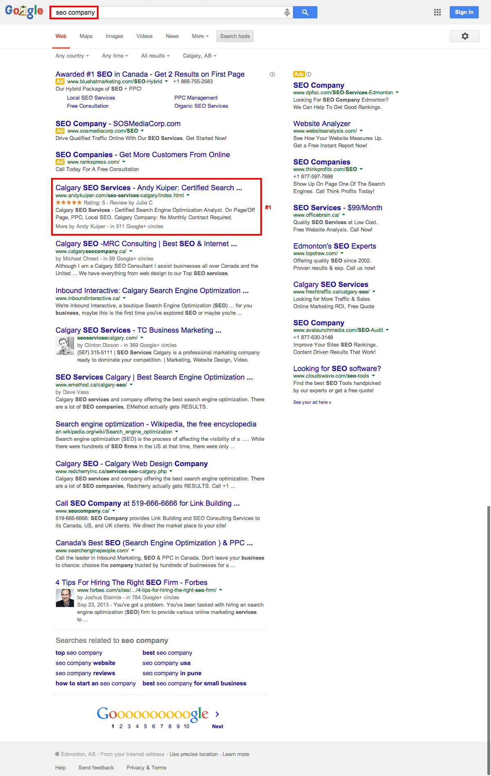Open Calgary SEO Services Andy Kuiper result
491x776 pixels.
149,188
